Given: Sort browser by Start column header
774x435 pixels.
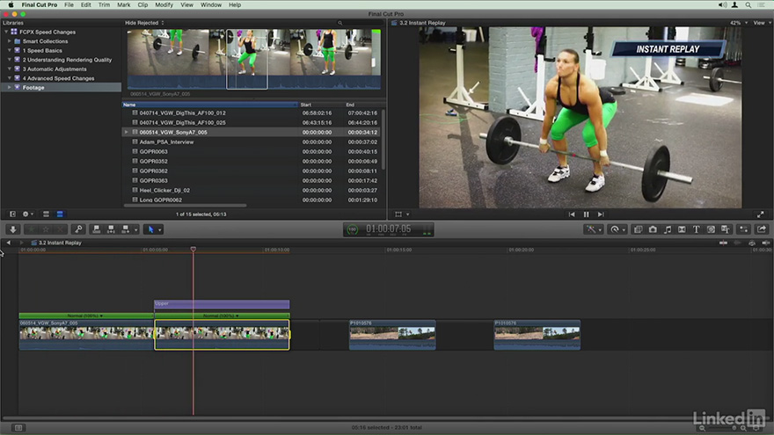Looking at the screenshot, I should 321,105.
